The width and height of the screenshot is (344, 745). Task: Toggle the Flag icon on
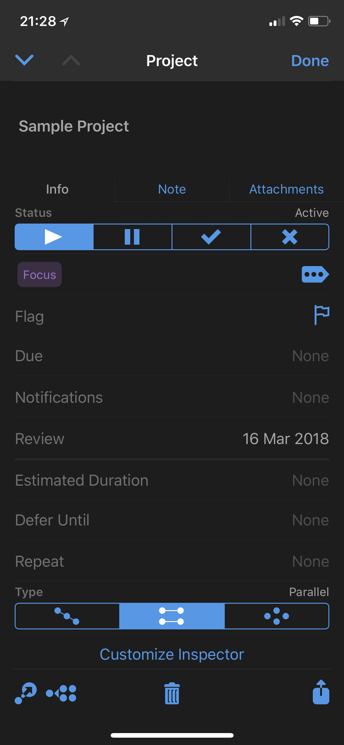[321, 315]
